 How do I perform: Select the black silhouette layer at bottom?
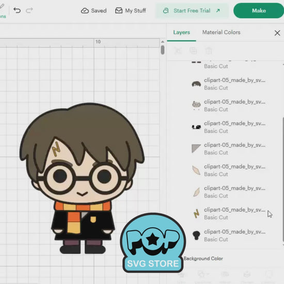point(229,235)
